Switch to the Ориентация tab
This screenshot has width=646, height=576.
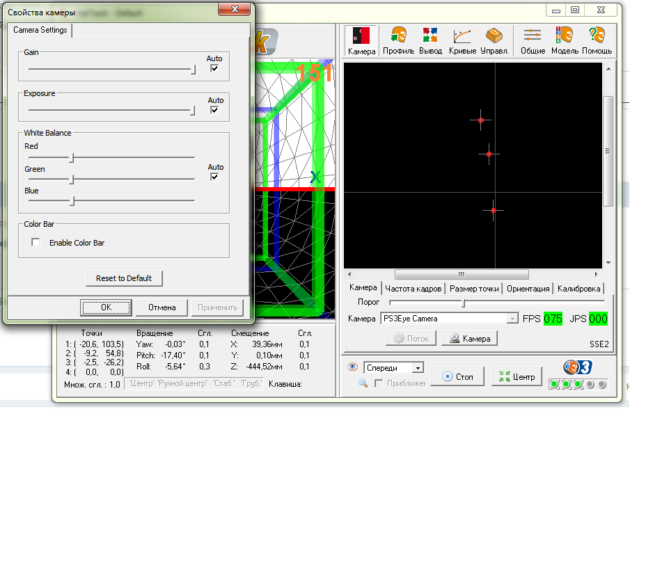click(x=528, y=289)
